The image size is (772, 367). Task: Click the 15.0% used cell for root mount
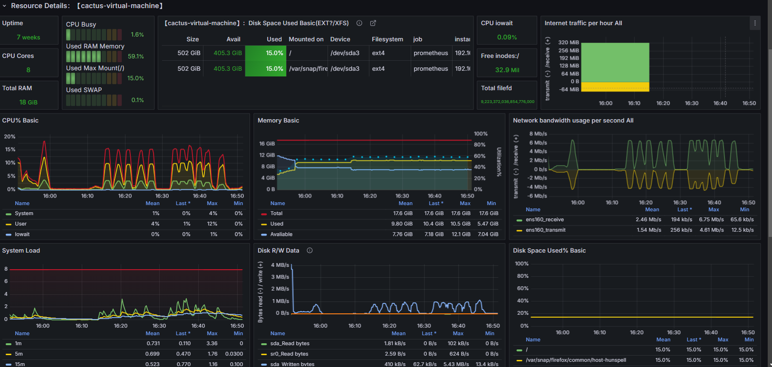pos(266,53)
